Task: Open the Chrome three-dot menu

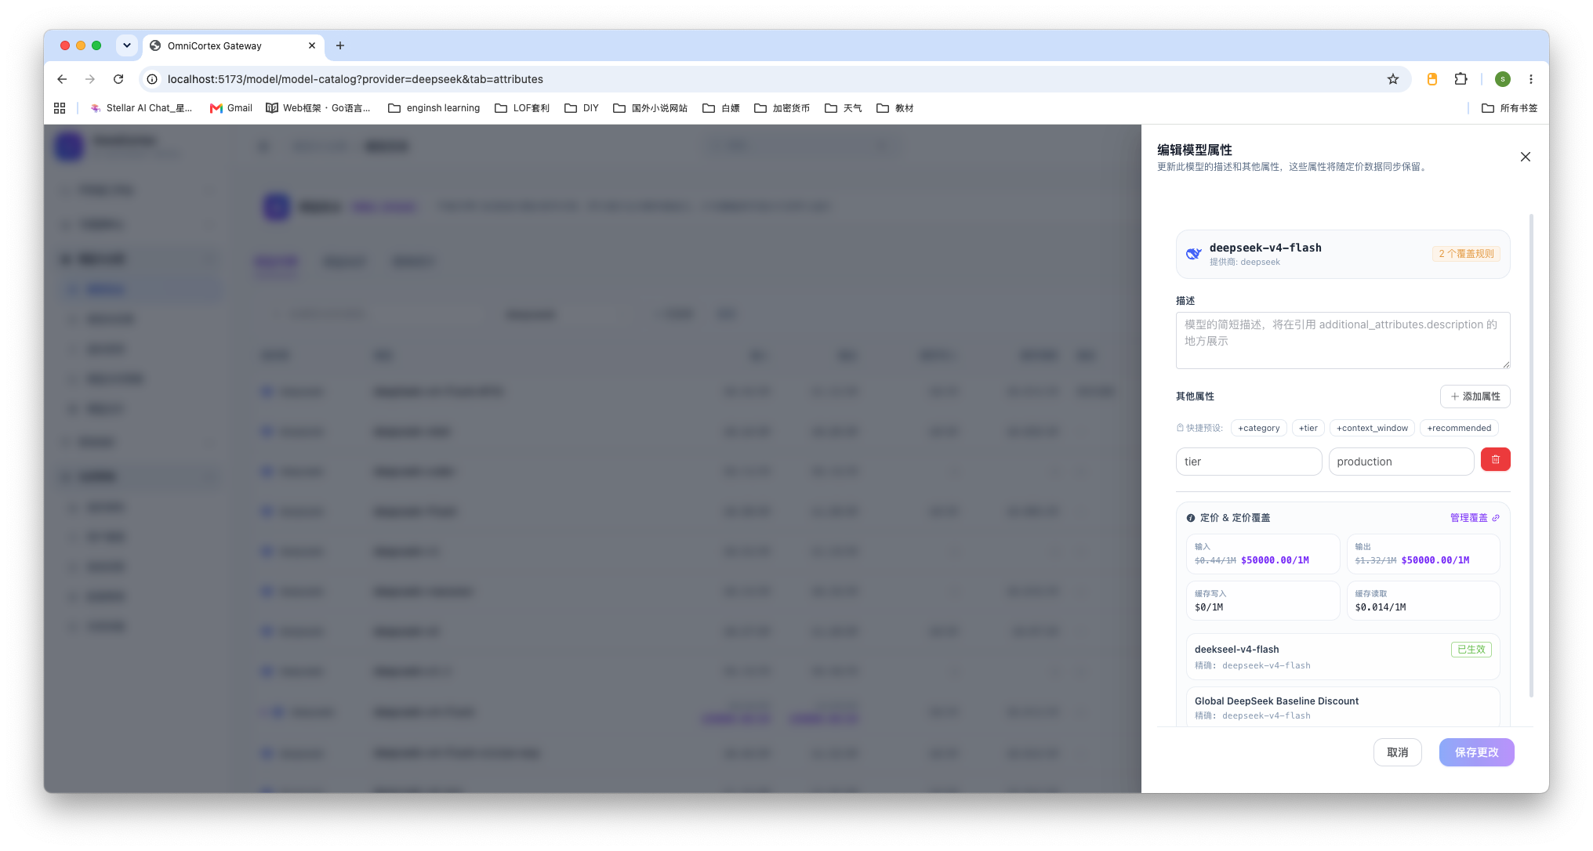Action: (x=1530, y=79)
